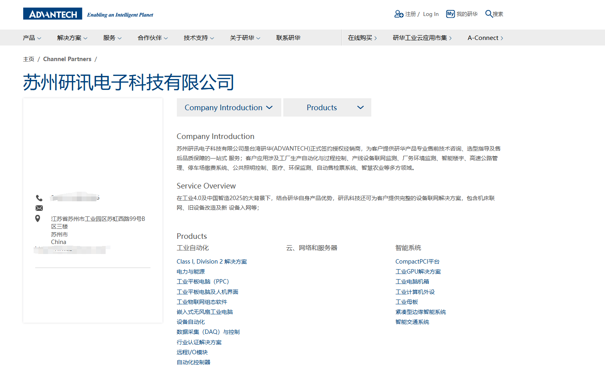605x373 pixels.
Task: Expand the Products dropdown button
Action: pyautogui.click(x=327, y=107)
